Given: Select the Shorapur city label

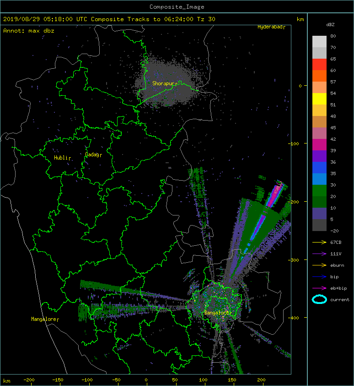Looking at the screenshot, I should point(165,83).
